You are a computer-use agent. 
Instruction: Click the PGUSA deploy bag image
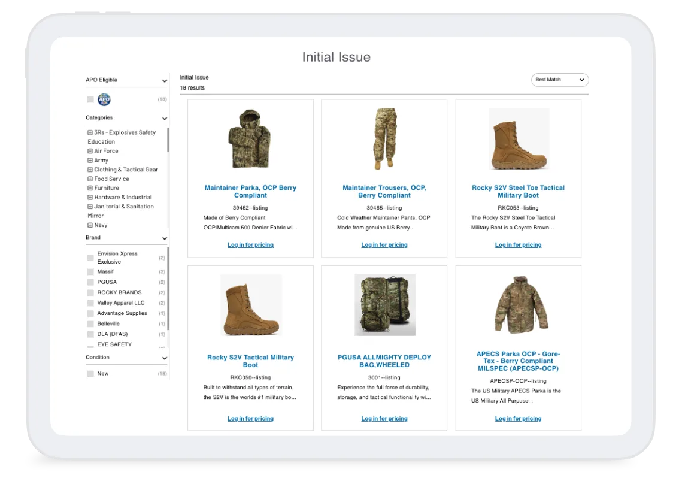click(385, 305)
